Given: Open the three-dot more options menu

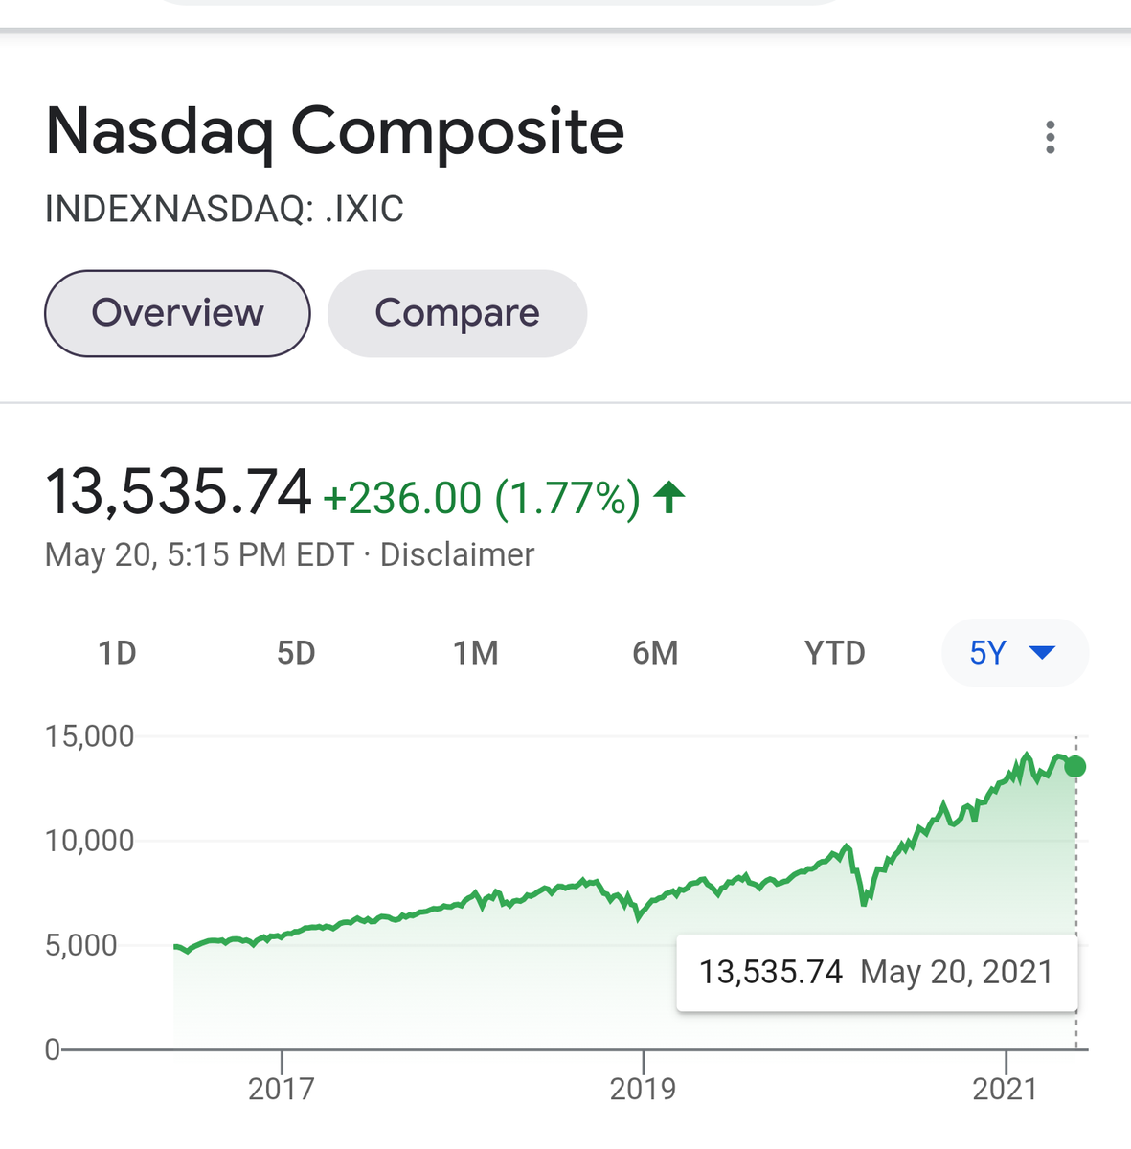Looking at the screenshot, I should click(1051, 137).
